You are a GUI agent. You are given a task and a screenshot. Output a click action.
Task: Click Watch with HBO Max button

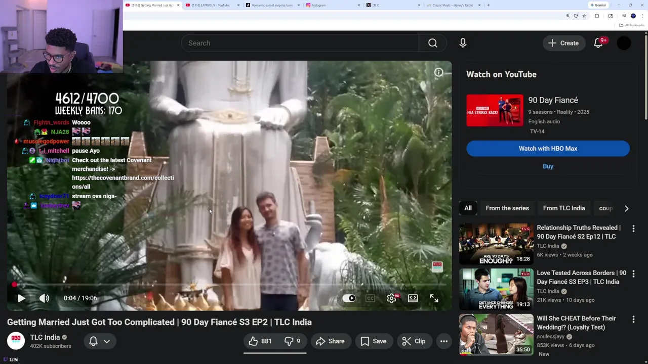[548, 149]
